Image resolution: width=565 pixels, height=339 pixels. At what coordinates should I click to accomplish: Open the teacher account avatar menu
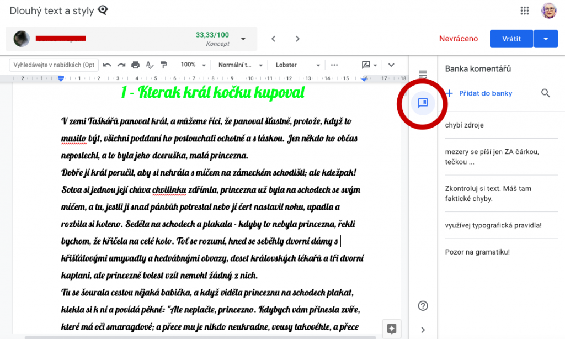pyautogui.click(x=549, y=11)
